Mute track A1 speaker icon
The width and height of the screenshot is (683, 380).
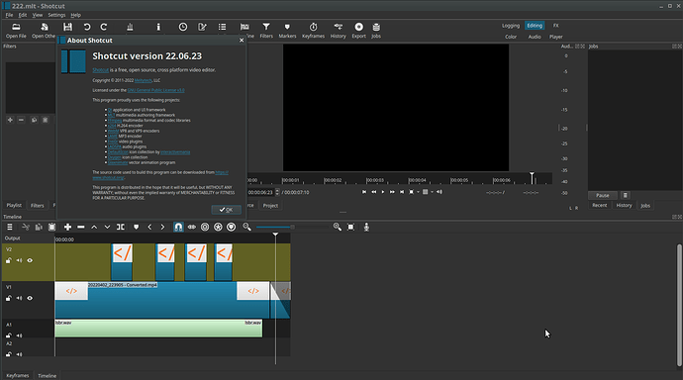click(19, 335)
